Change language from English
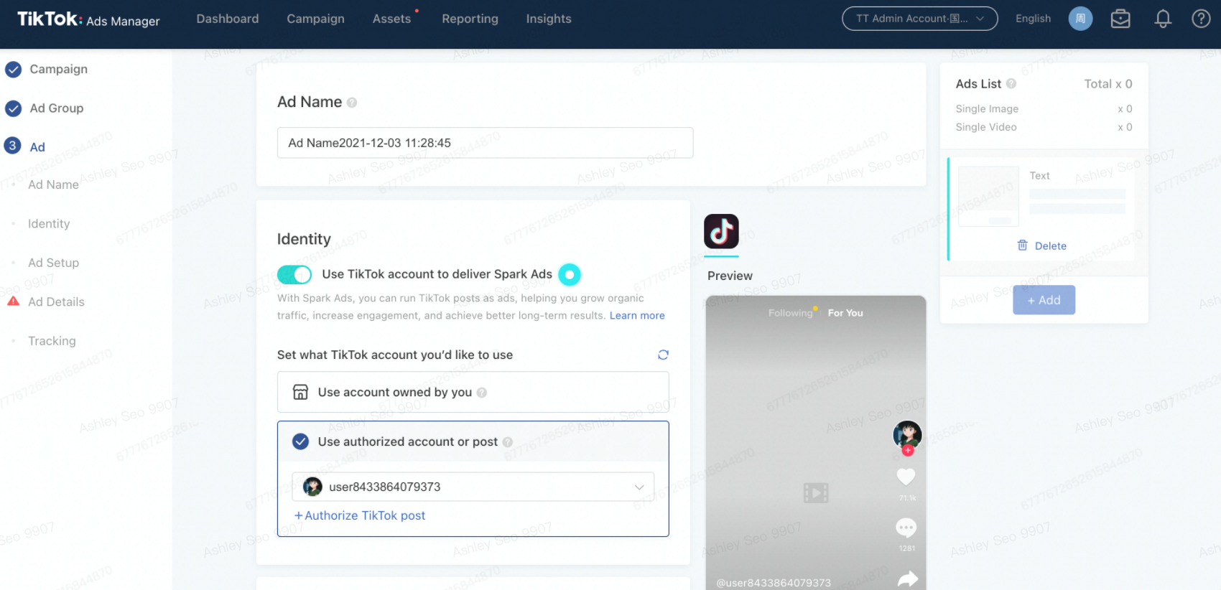 point(1033,19)
